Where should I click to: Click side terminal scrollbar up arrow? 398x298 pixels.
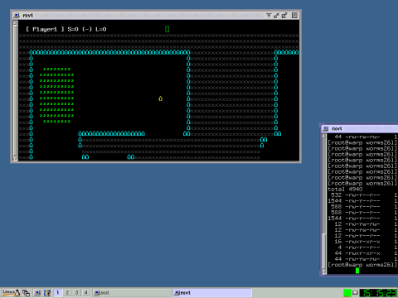tap(324, 136)
